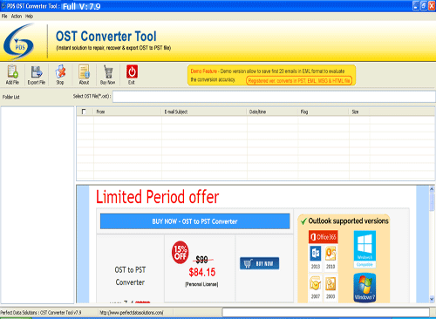
Task: Click the red Exit power icon
Action: [132, 71]
